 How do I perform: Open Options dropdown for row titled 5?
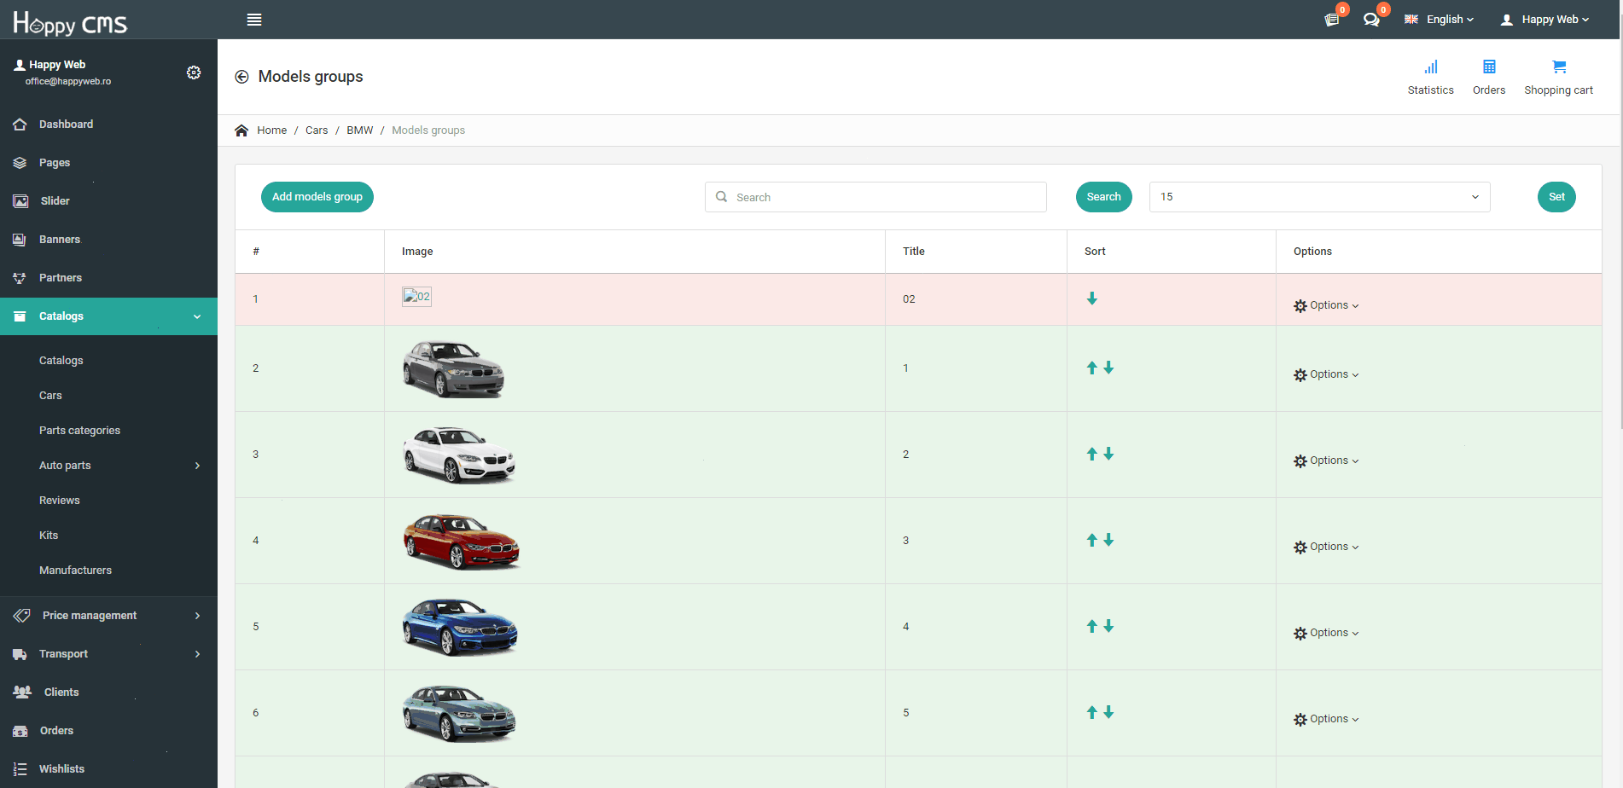click(1326, 719)
